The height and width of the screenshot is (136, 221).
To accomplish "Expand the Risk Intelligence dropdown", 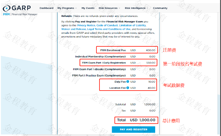I will click(x=137, y=8).
